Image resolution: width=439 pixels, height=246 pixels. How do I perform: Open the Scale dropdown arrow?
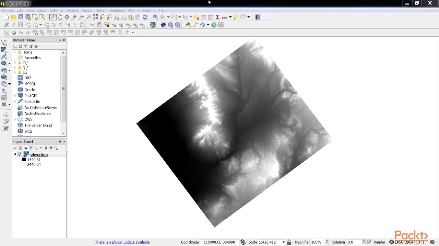point(283,242)
